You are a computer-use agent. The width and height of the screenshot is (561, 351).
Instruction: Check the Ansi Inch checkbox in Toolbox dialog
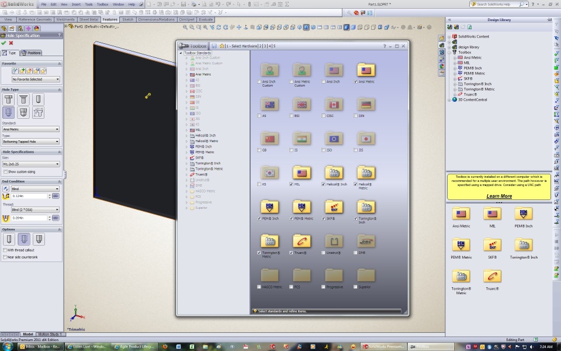[x=323, y=82]
